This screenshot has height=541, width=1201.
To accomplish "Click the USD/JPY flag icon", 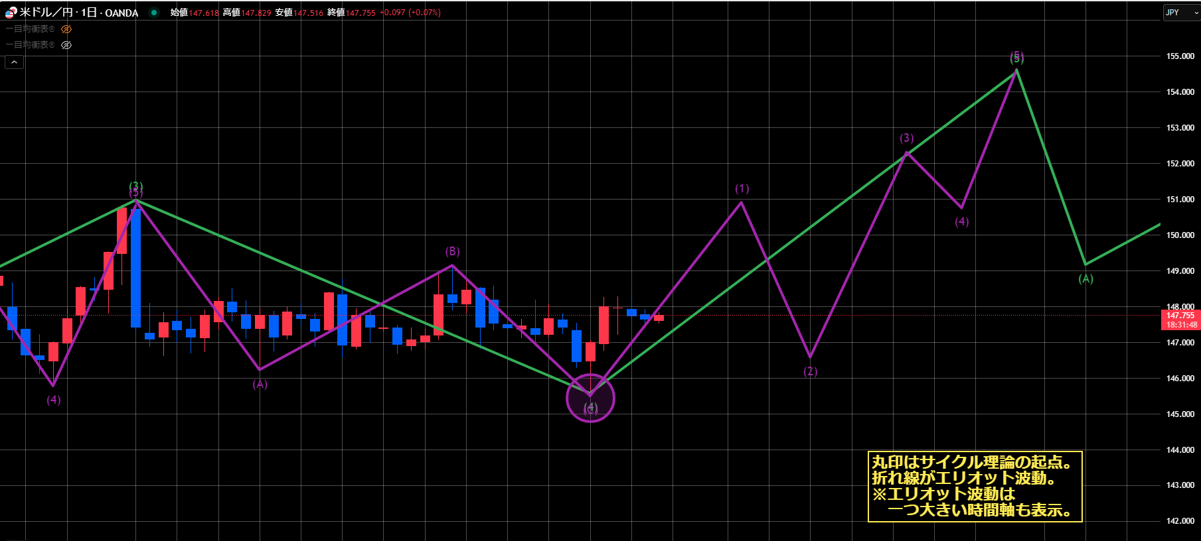I will 11,13.
